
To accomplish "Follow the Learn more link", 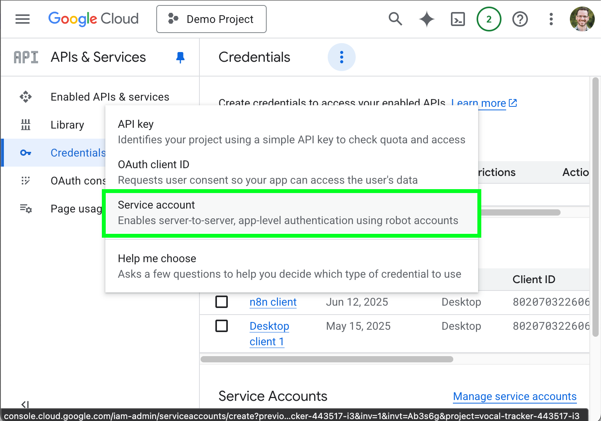I will (479, 103).
